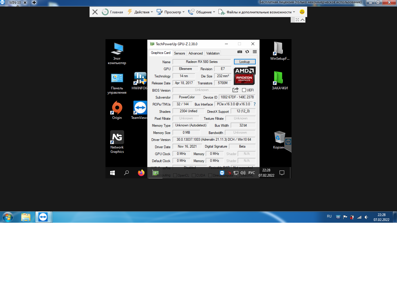The width and height of the screenshot is (397, 290).
Task: Toggle full screen mode icon under toolbar
Action: (297, 20)
